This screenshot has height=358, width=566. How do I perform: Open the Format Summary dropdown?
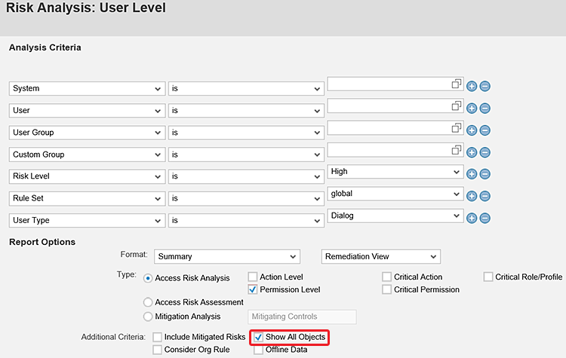tap(226, 256)
